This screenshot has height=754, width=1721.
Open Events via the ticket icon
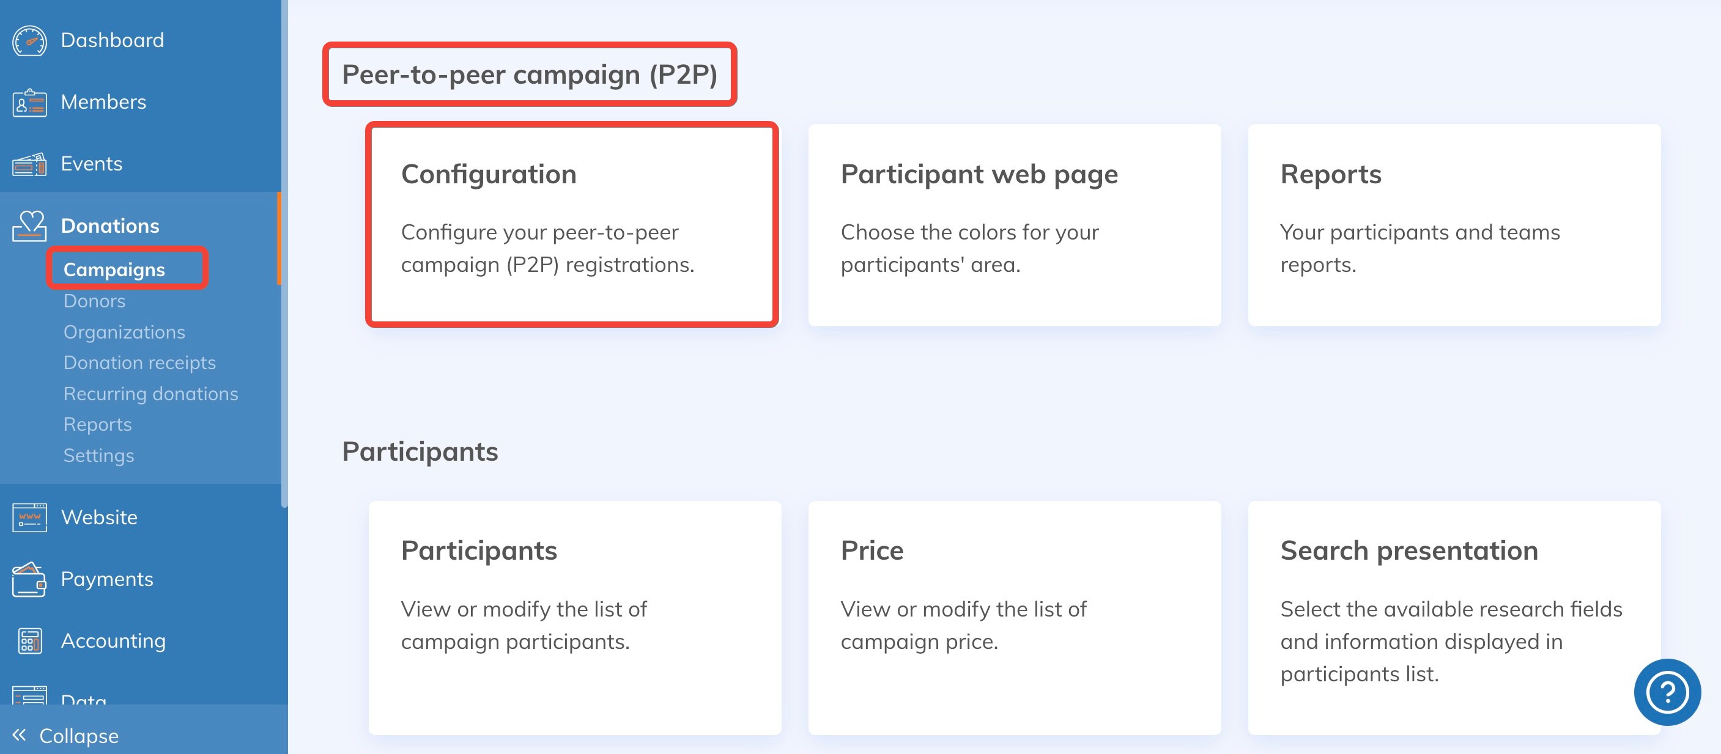point(29,163)
